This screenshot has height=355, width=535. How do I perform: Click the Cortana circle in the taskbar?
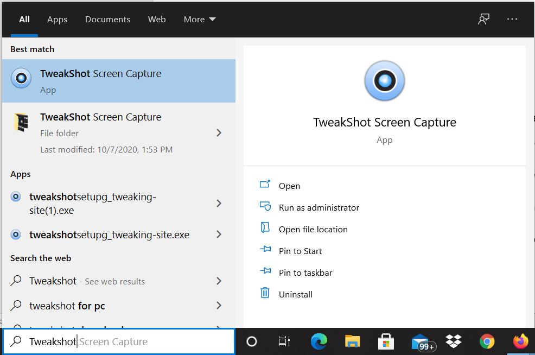tap(251, 341)
